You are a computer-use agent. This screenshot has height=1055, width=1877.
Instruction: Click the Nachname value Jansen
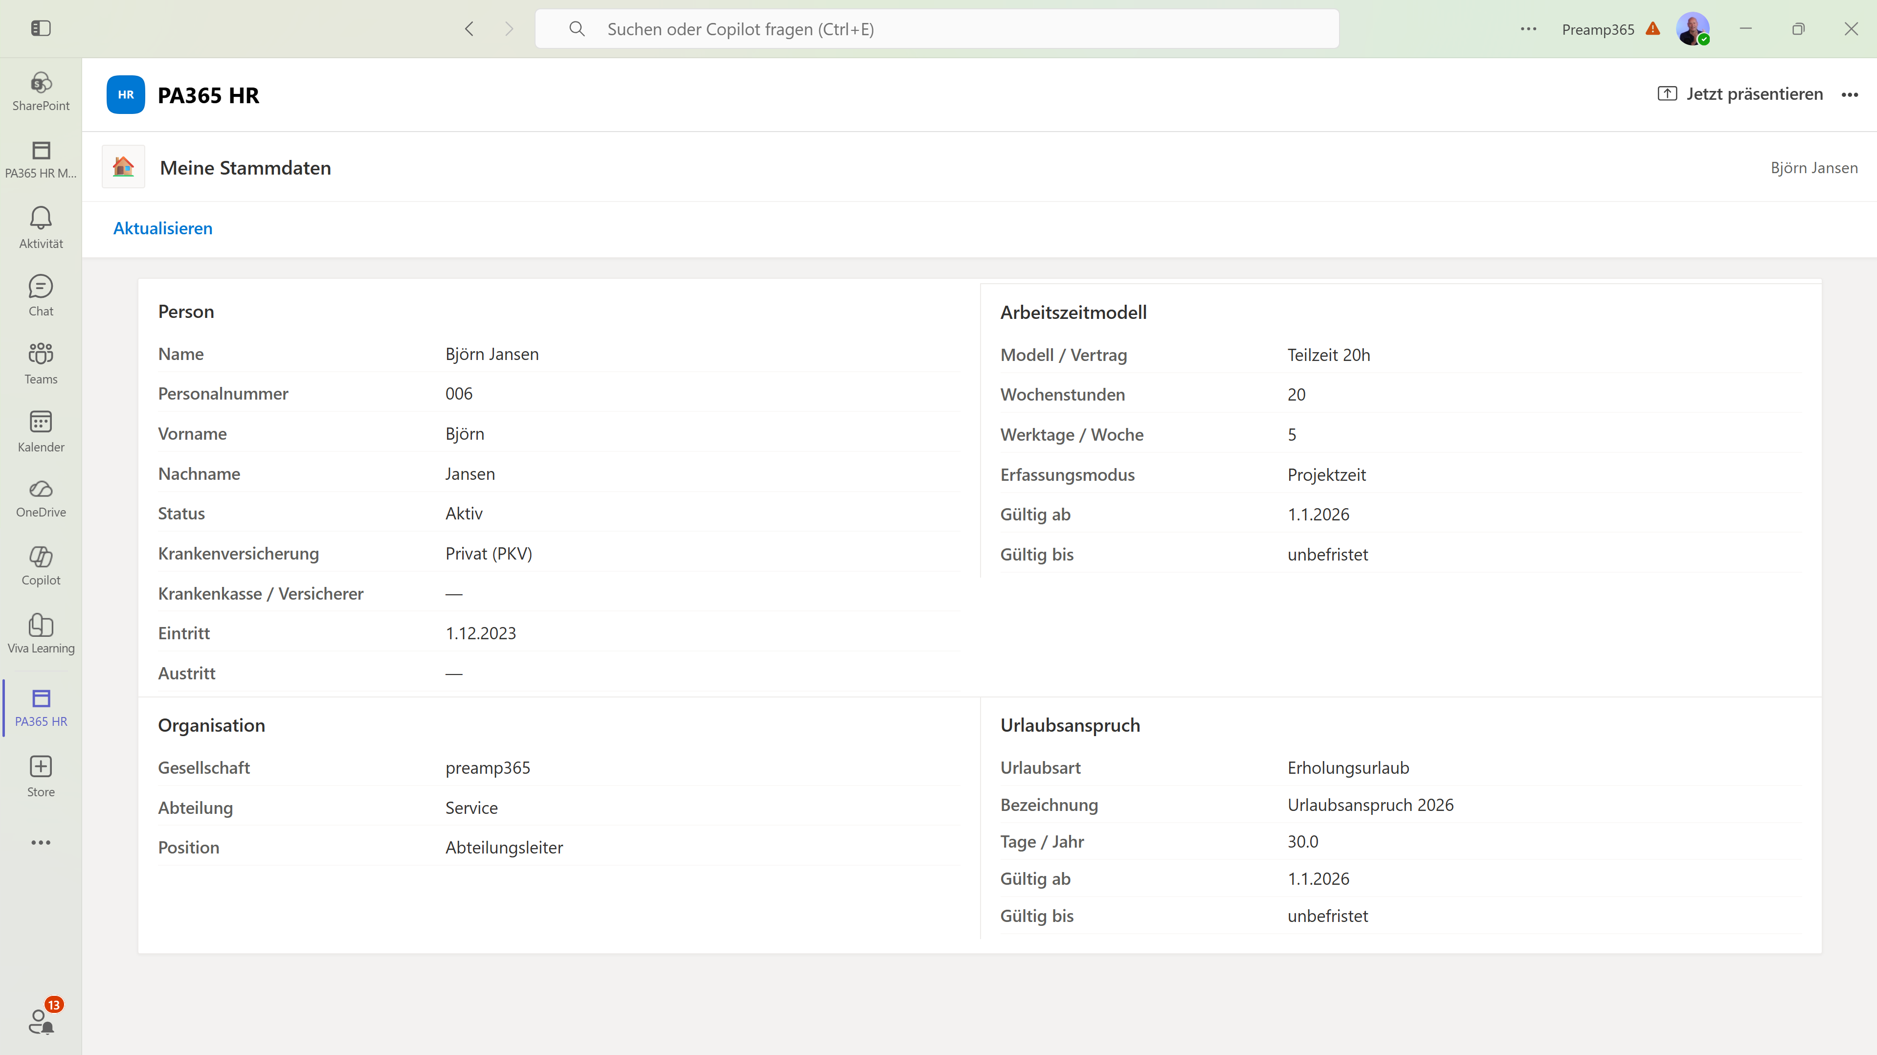tap(470, 473)
